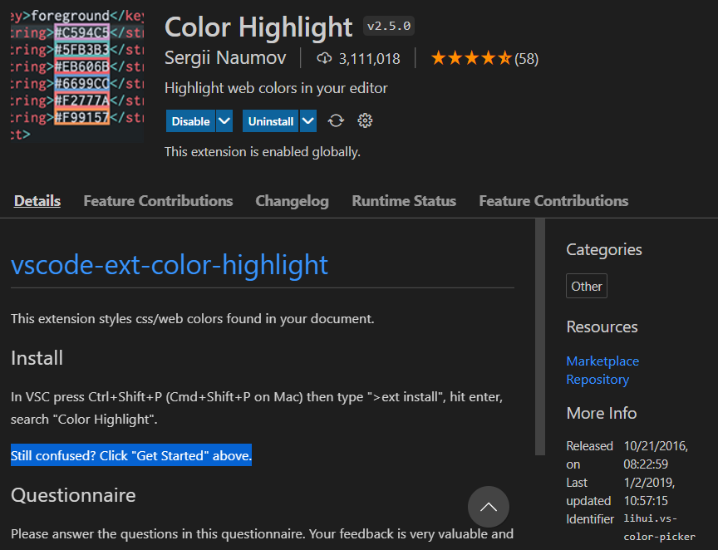This screenshot has width=718, height=550.
Task: Click the v2.5.0 version badge
Action: click(x=388, y=25)
